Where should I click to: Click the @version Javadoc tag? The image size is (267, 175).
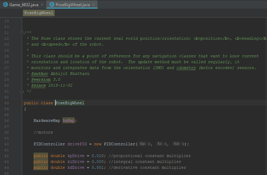[x=41, y=79]
